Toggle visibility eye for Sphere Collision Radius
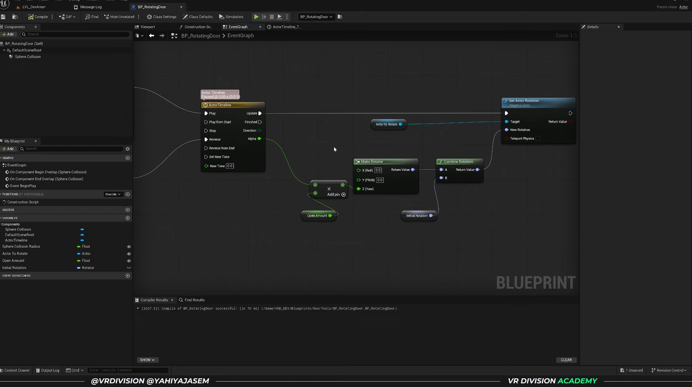This screenshot has width=692, height=387. (x=129, y=247)
